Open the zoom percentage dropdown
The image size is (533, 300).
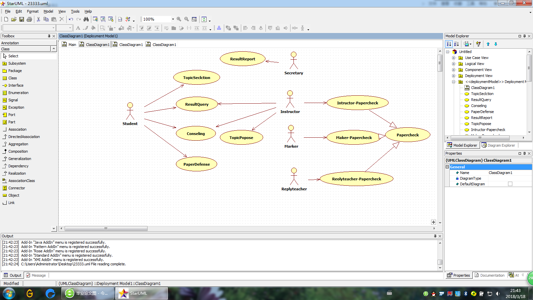(173, 19)
